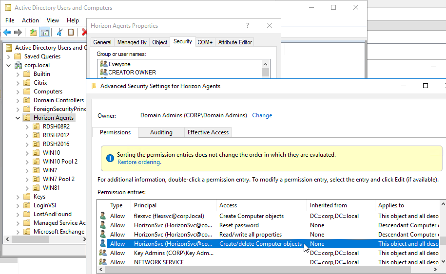446x274 pixels.
Task: Select the flexsvc Create Computer objects entry
Action: coord(269,216)
